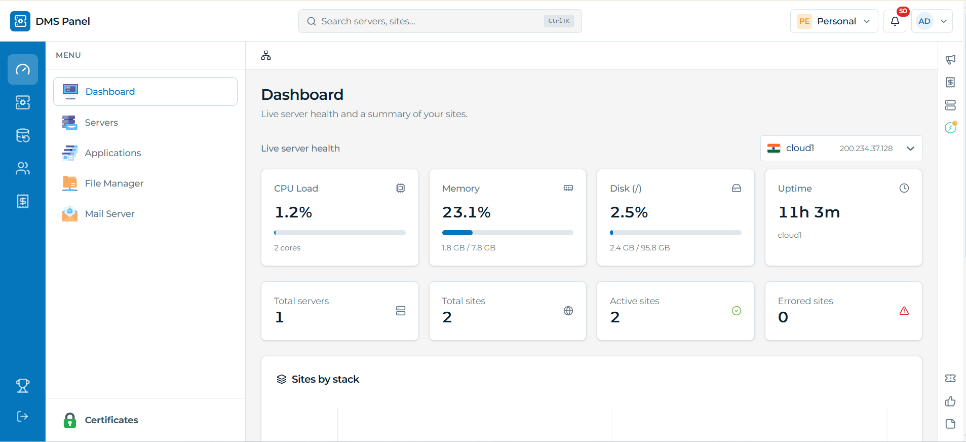The width and height of the screenshot is (966, 442).
Task: Open the billing icon in blue rail
Action: coord(23,201)
